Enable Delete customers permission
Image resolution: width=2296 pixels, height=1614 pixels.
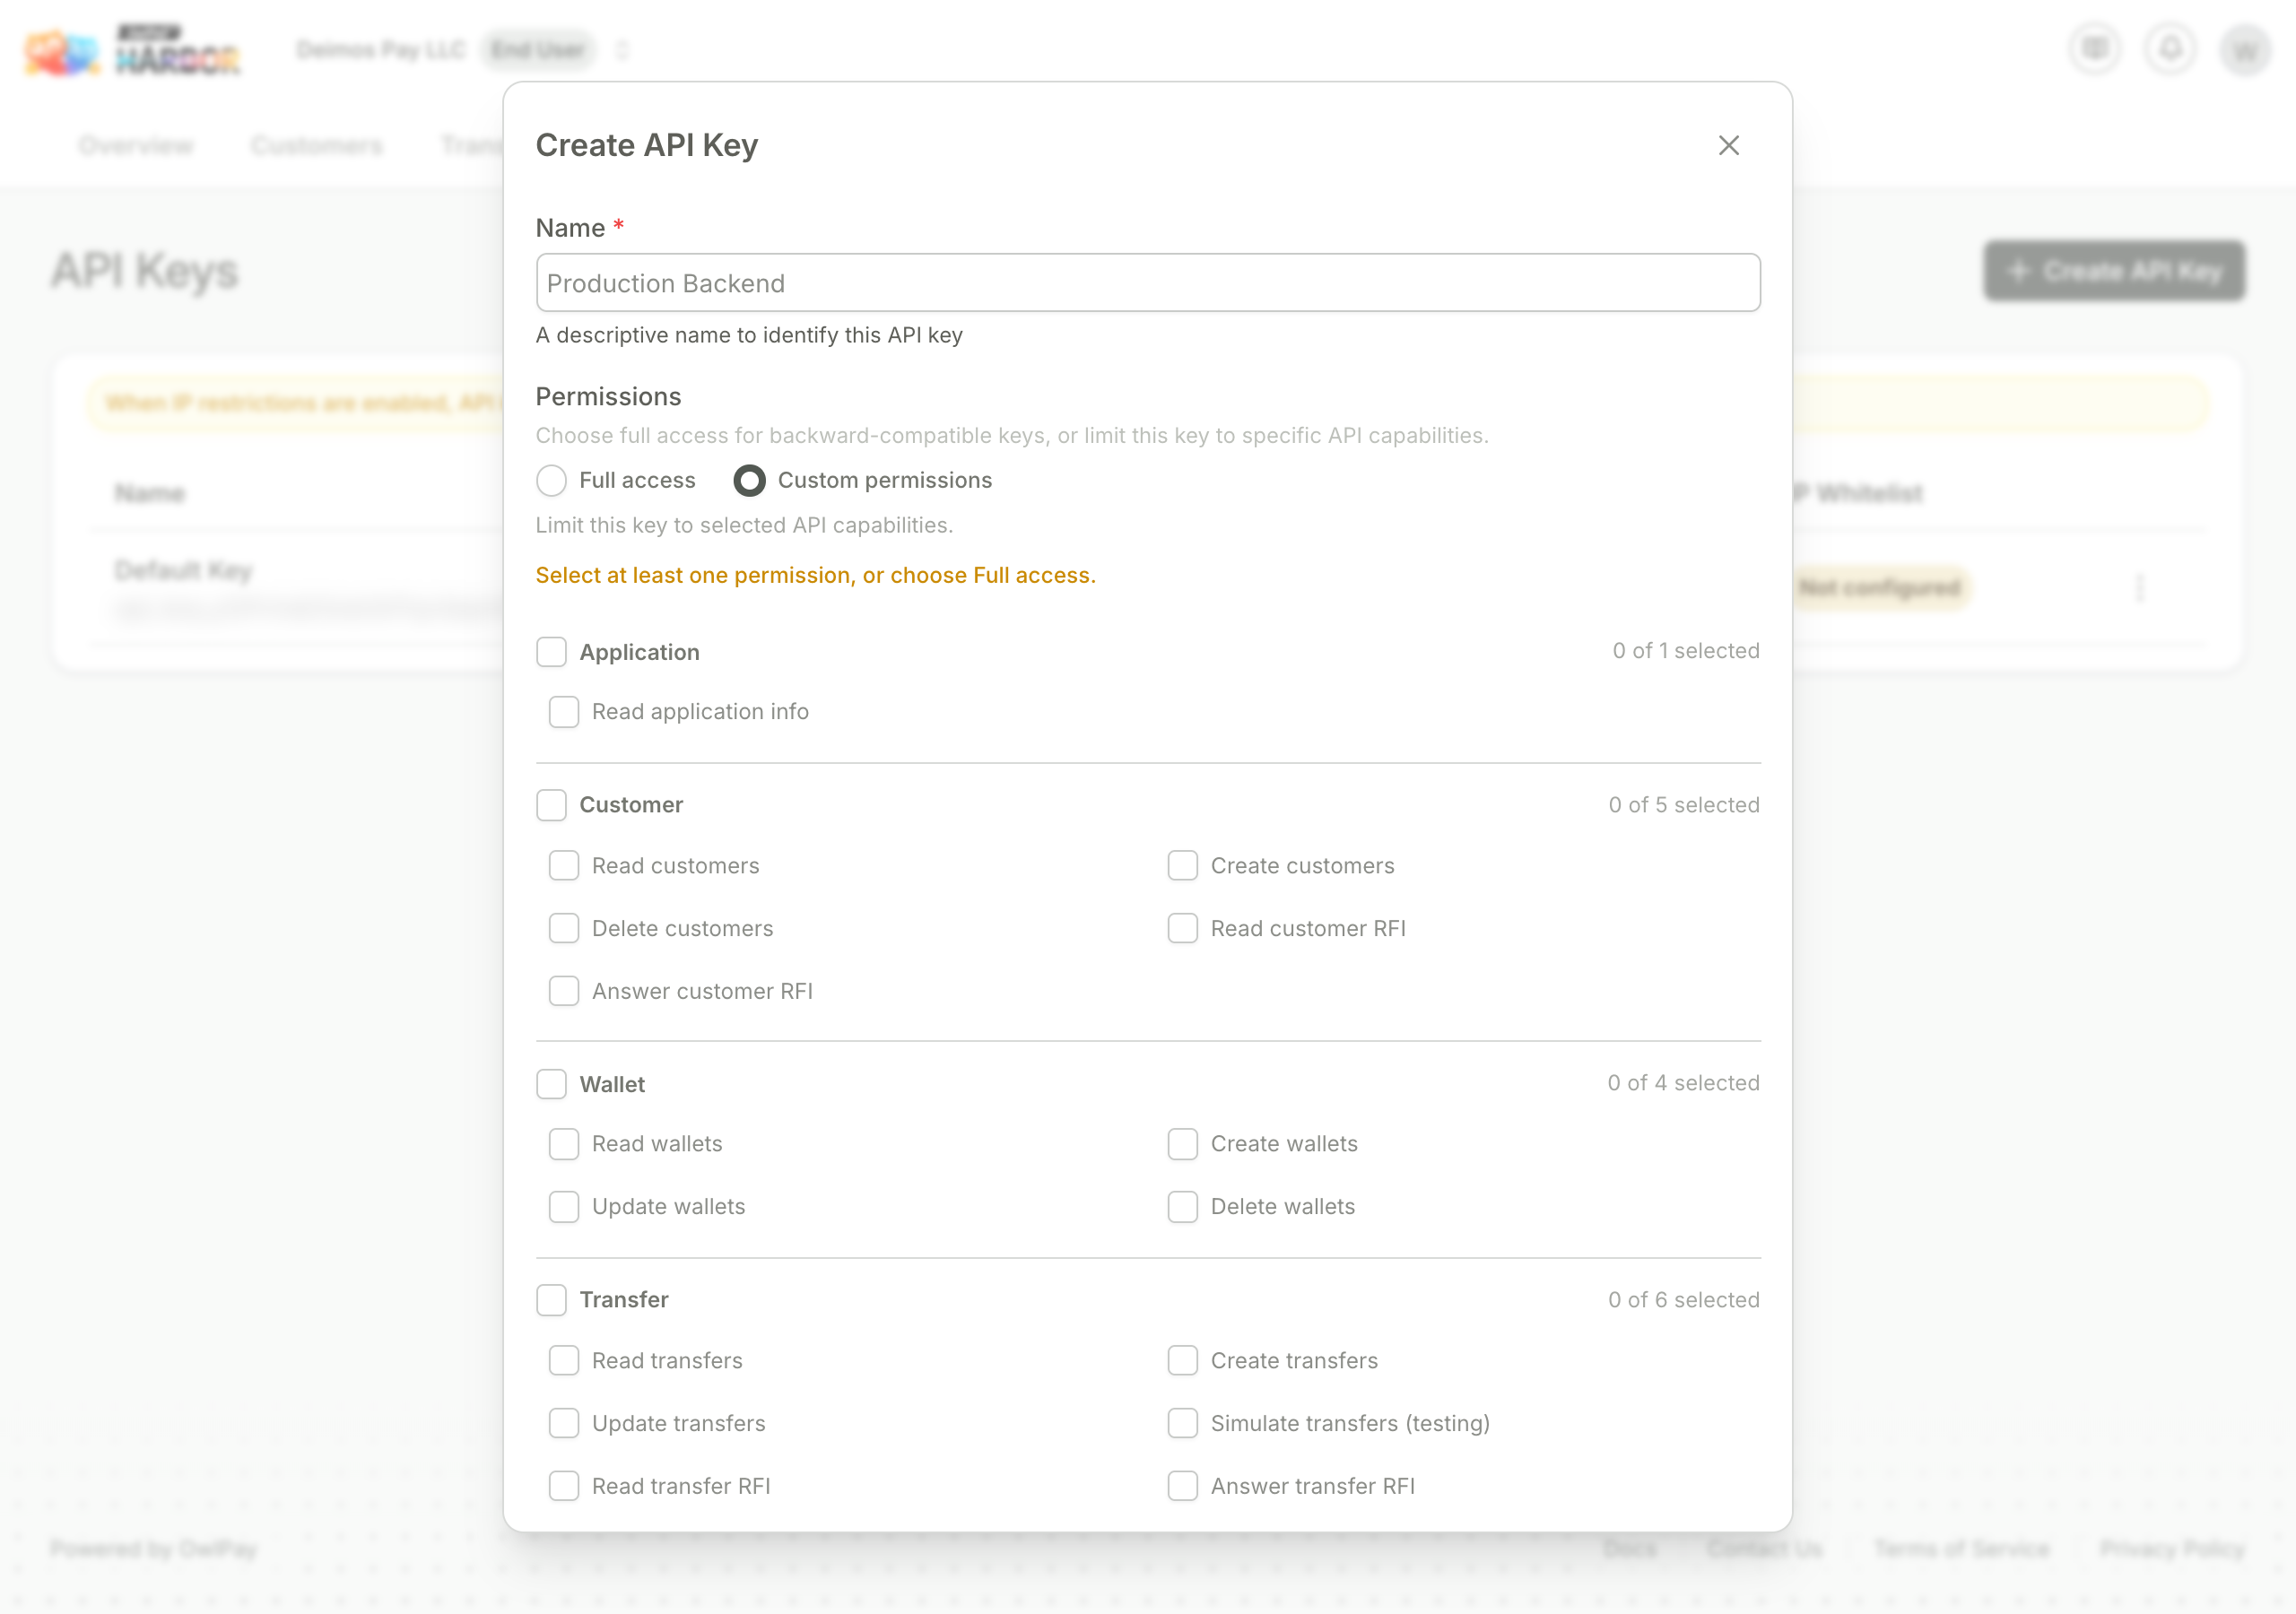pyautogui.click(x=564, y=929)
